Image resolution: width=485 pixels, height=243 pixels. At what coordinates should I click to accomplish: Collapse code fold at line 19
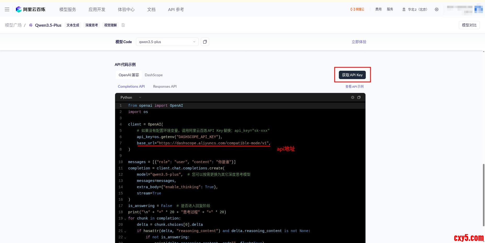point(125,219)
